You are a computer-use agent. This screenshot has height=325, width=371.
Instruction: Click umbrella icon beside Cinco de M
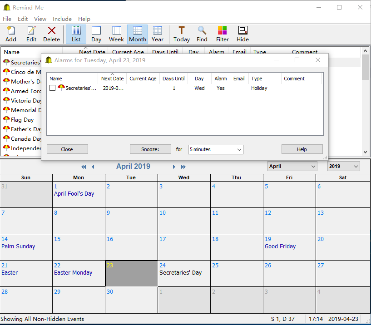pyautogui.click(x=6, y=71)
